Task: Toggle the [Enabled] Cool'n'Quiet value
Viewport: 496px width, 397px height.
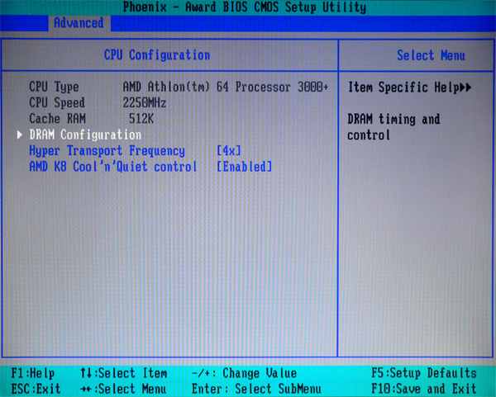Action: (x=244, y=167)
